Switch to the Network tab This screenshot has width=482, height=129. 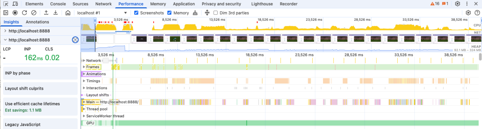click(x=103, y=4)
